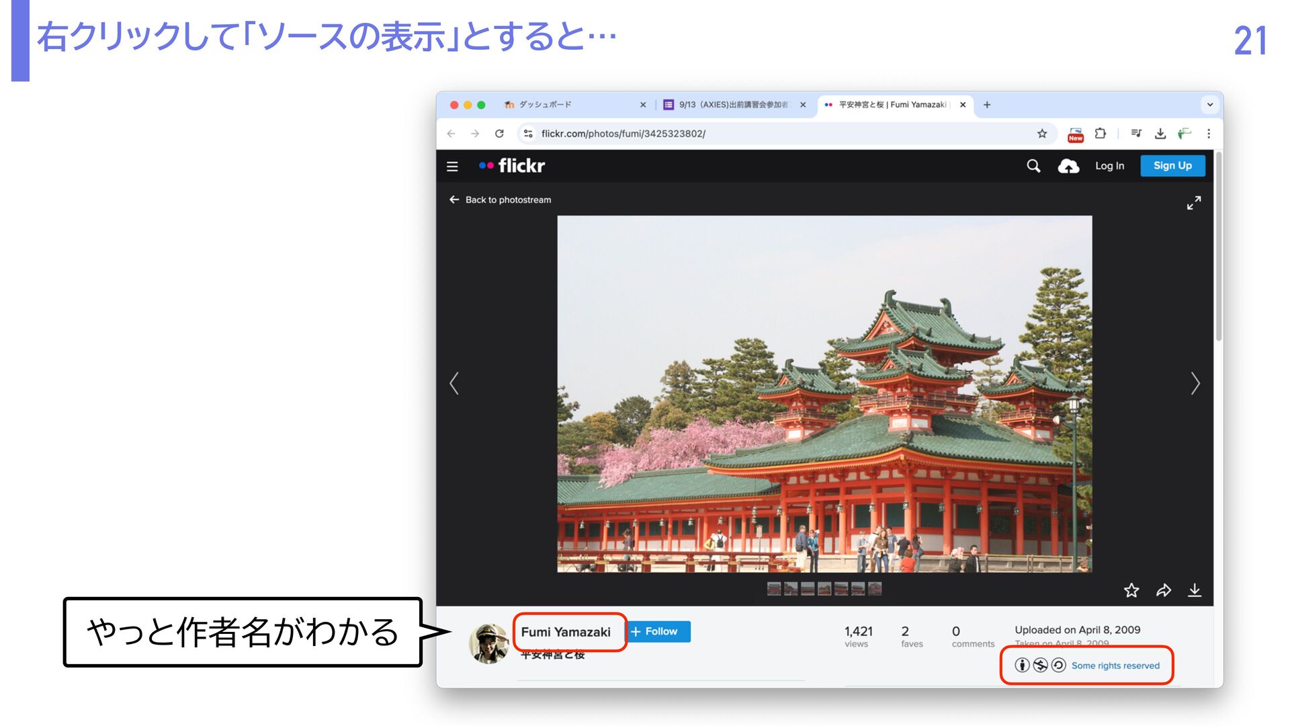Open Chrome's three-dot menu

click(x=1209, y=134)
